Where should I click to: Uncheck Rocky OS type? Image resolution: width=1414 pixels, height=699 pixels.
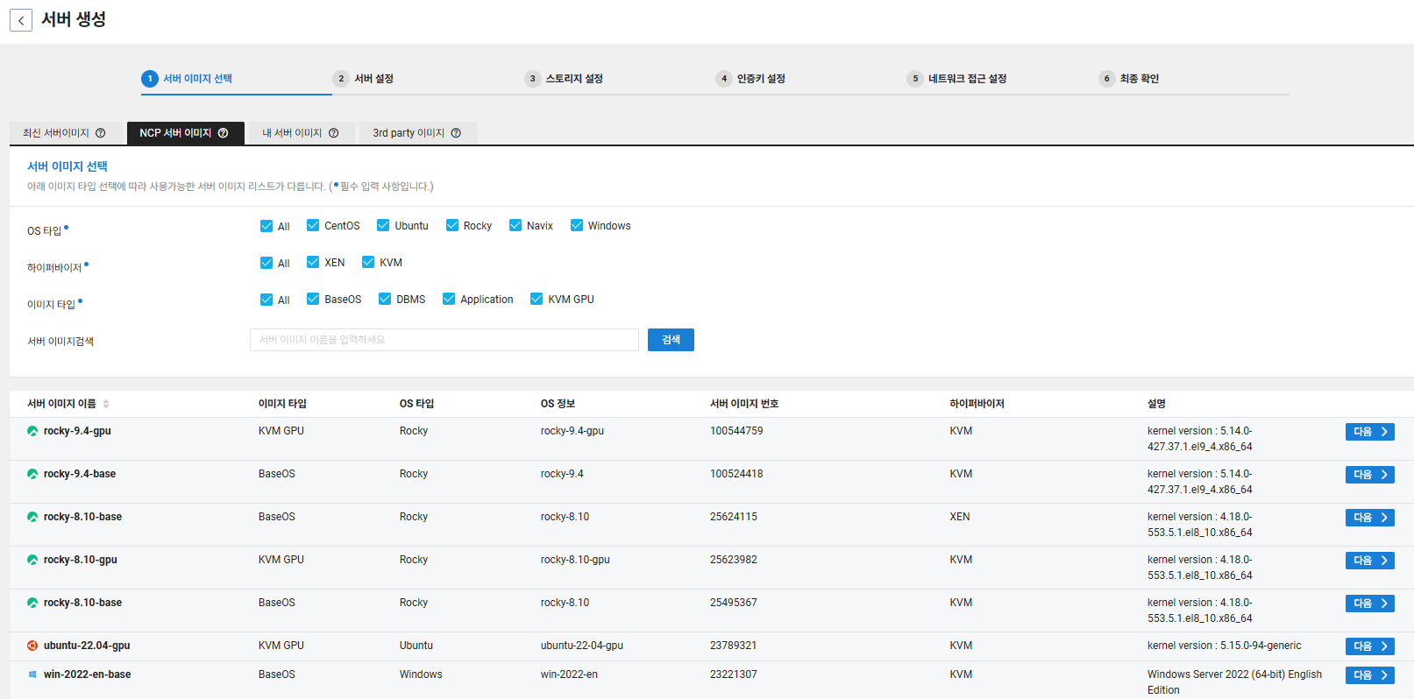452,225
